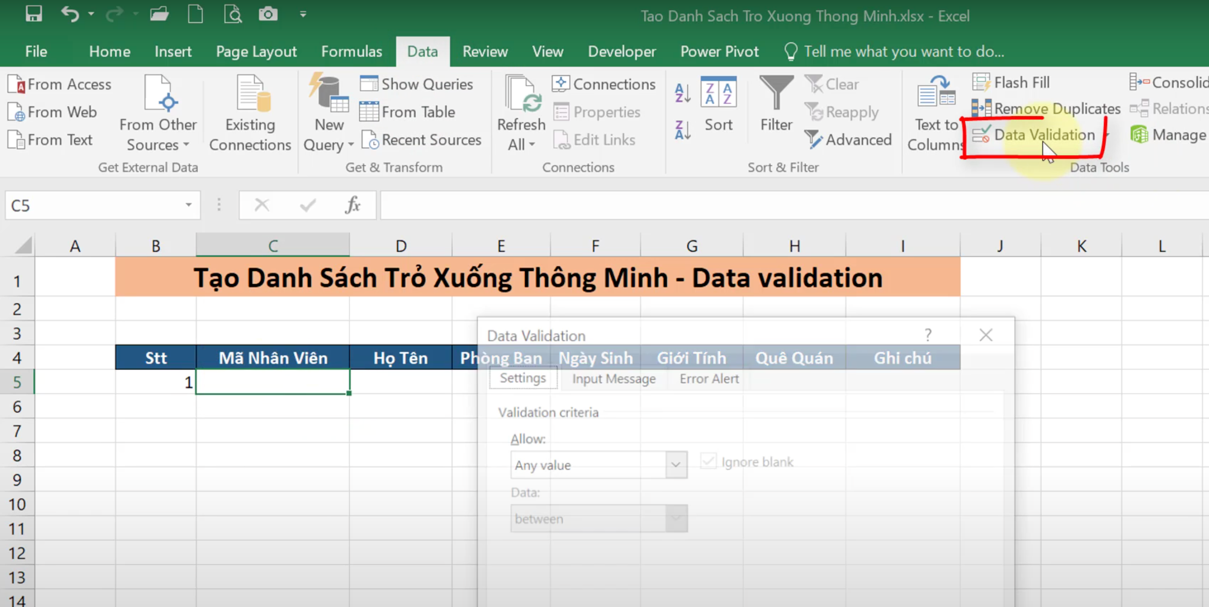Open Recent Sources

(x=421, y=140)
